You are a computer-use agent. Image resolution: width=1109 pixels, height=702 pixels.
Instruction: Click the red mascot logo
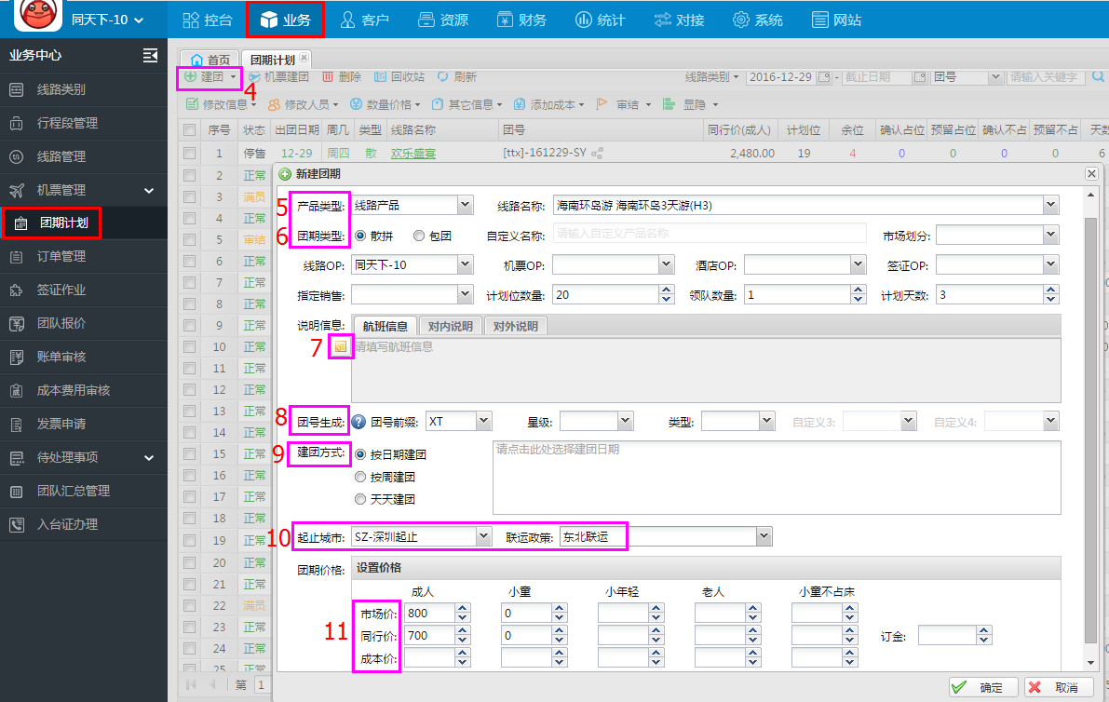(37, 14)
